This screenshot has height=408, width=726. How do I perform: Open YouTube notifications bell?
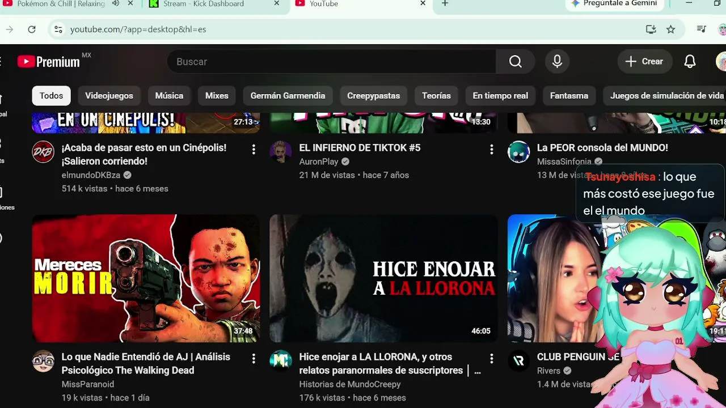690,62
